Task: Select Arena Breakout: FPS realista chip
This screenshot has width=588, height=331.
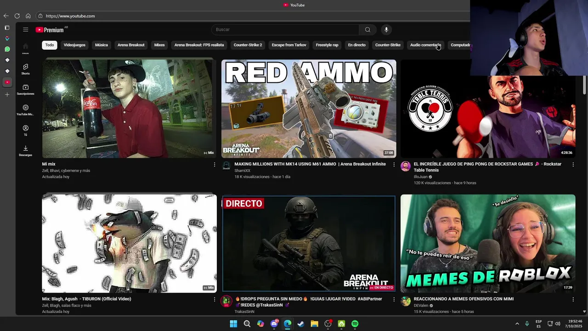Action: (x=199, y=45)
